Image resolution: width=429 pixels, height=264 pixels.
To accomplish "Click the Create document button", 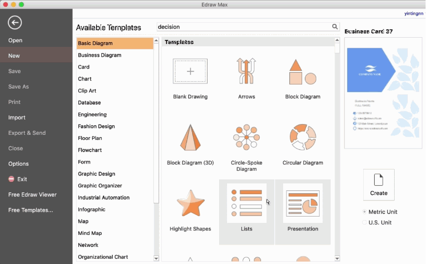I will 379,185.
